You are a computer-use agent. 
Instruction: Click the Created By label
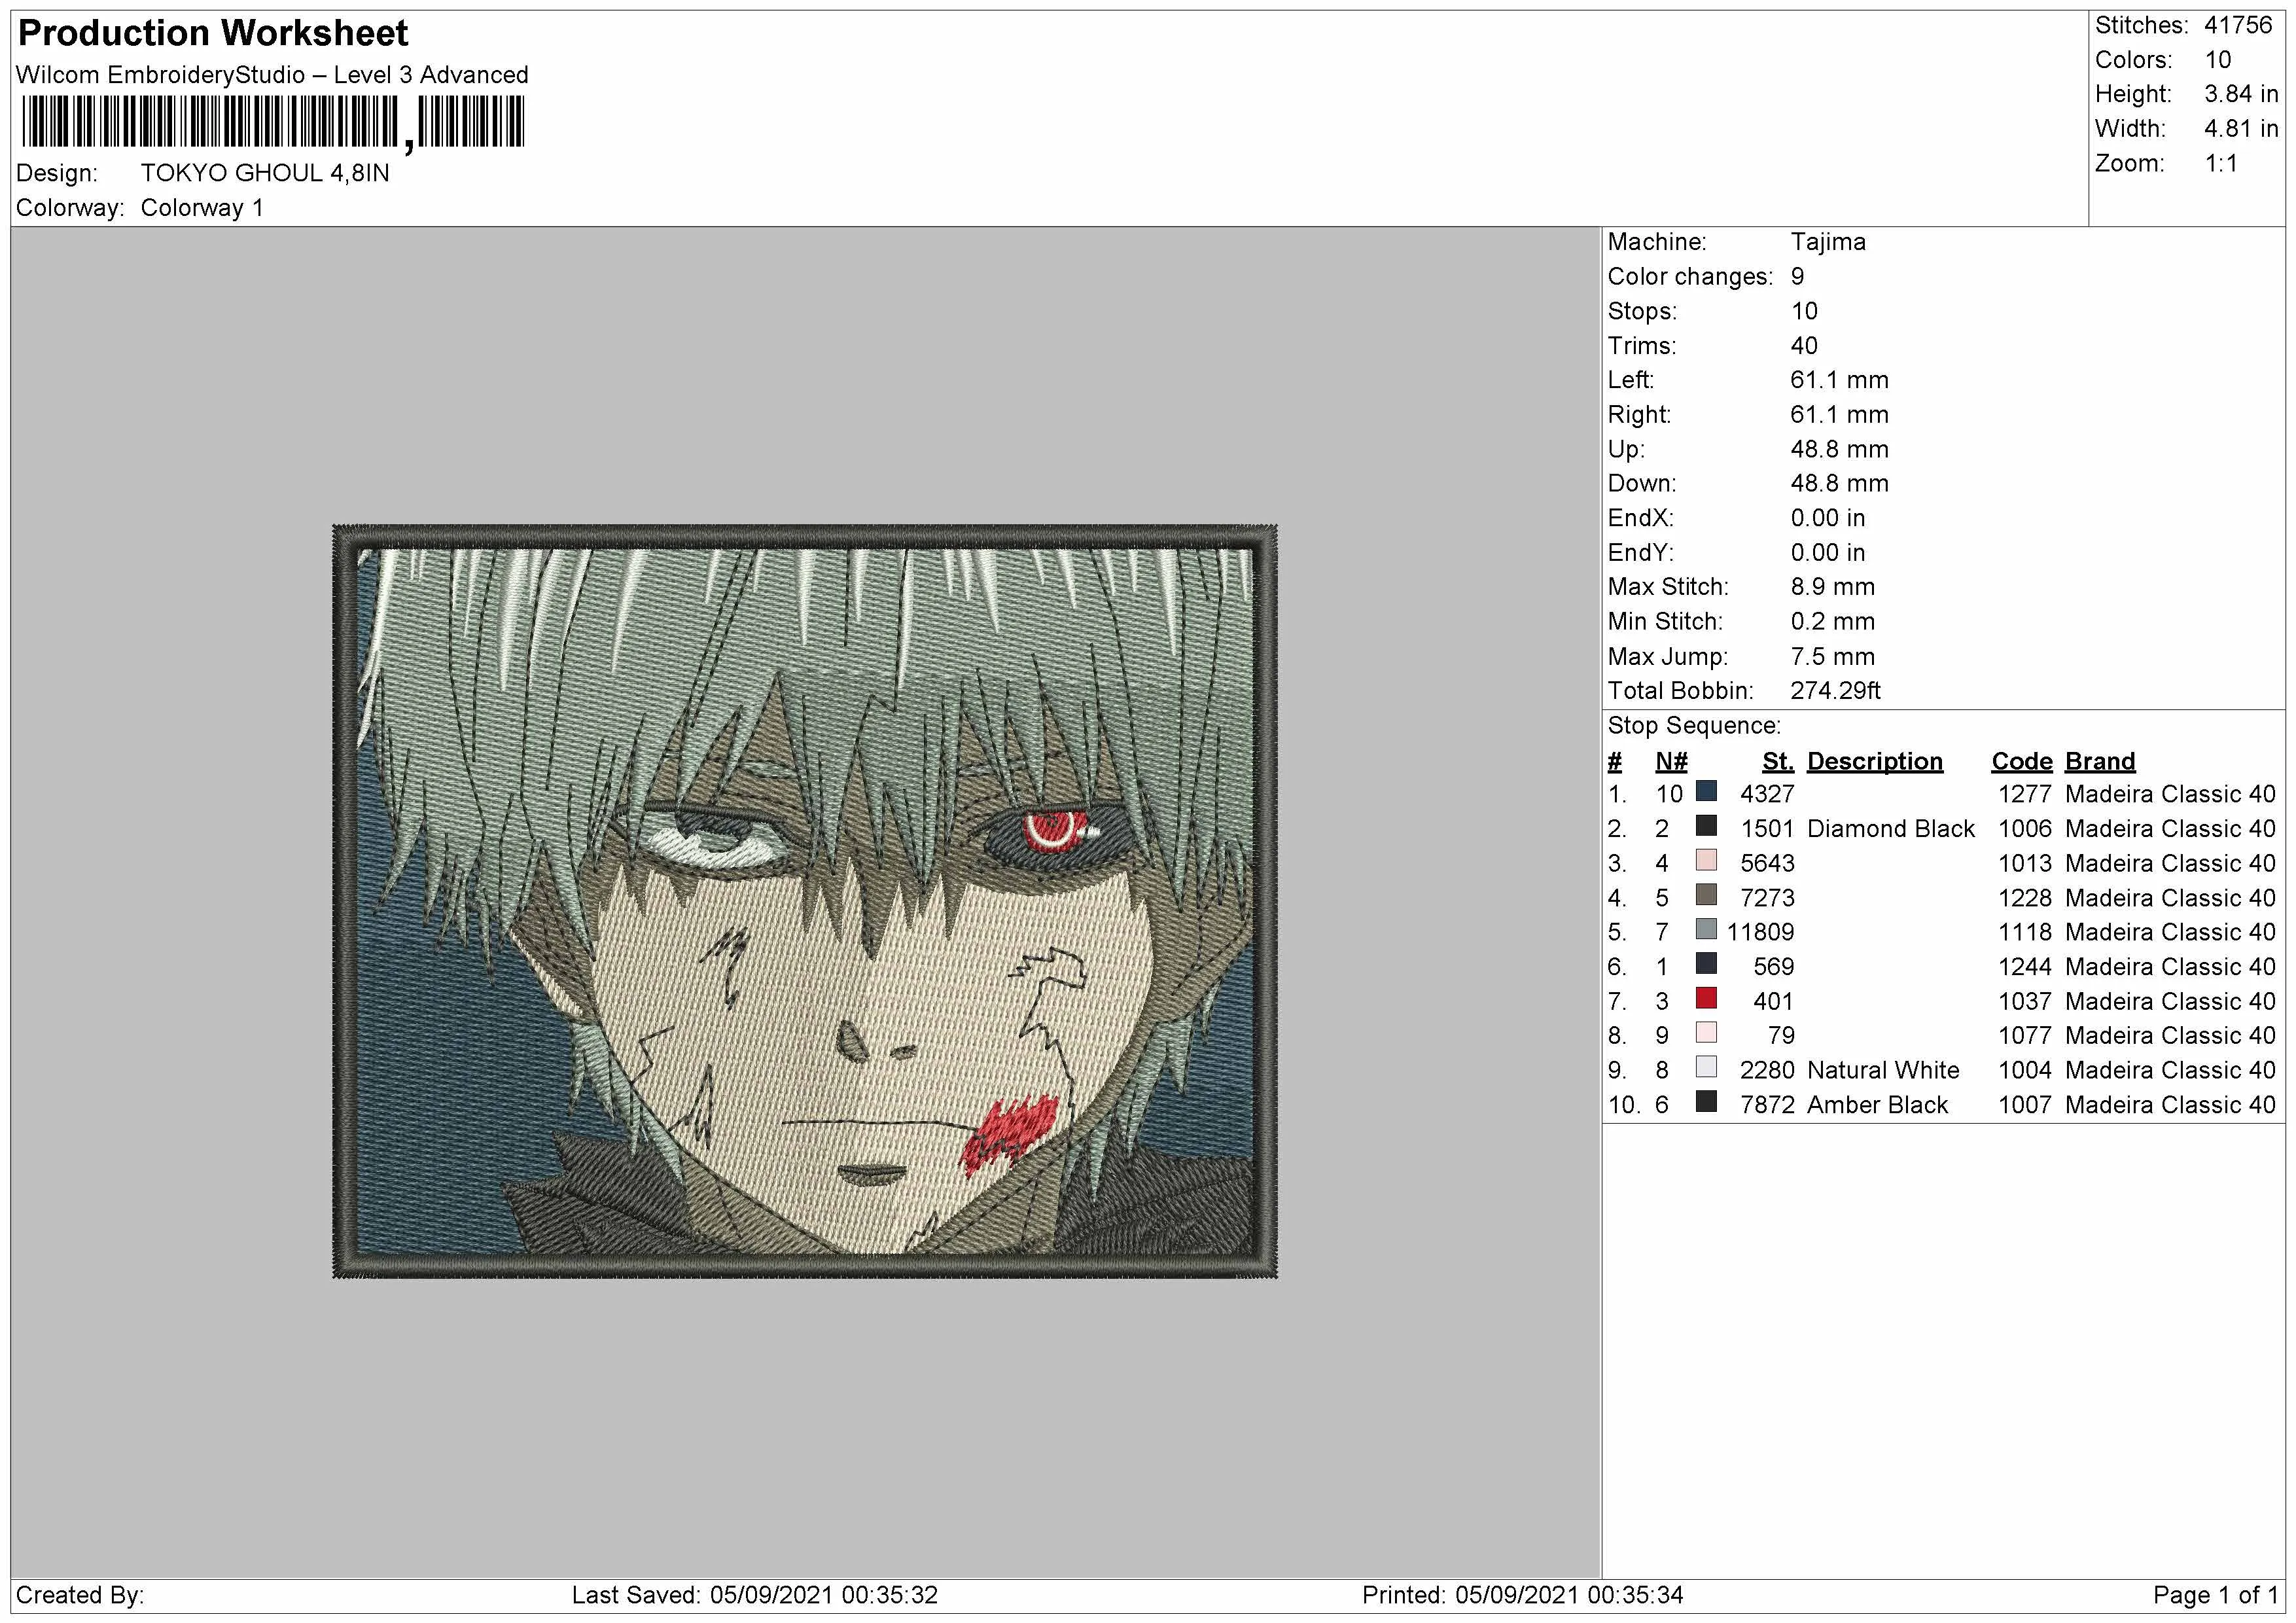pos(80,1595)
